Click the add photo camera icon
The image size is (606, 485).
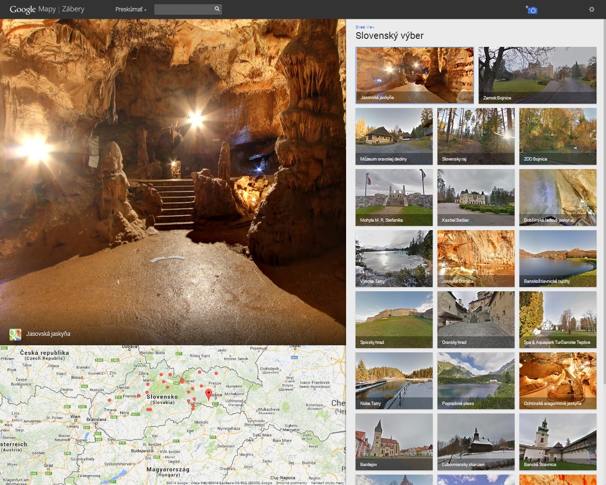531,9
